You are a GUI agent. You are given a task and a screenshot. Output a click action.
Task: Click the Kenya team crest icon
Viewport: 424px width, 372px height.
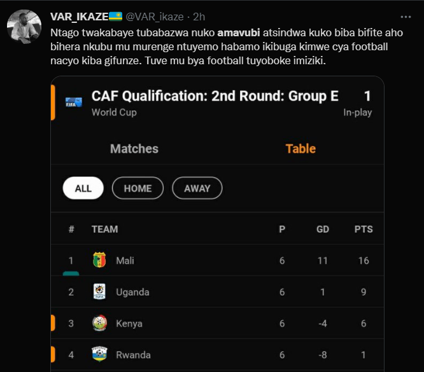point(99,323)
